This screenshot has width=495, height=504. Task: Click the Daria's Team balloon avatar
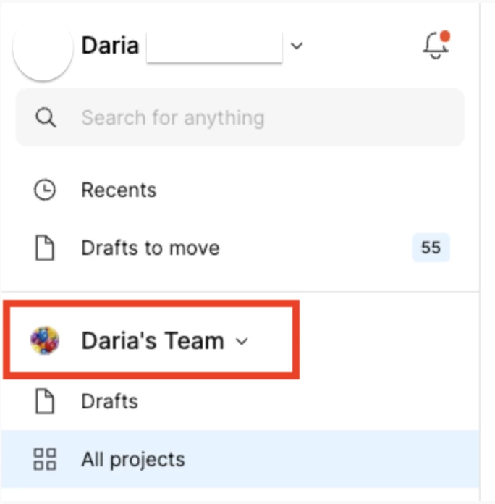point(45,340)
